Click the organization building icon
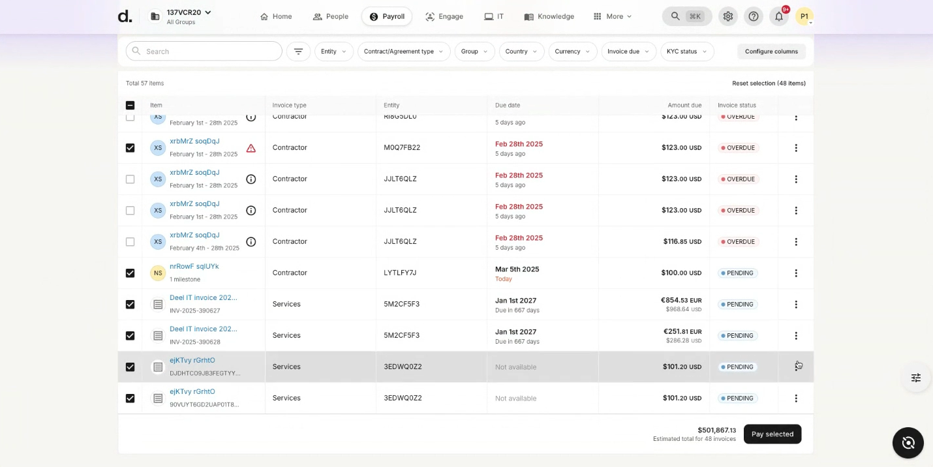The image size is (933, 467). coord(155,16)
